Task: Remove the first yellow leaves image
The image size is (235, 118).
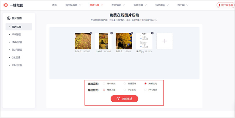Action: (x=91, y=33)
